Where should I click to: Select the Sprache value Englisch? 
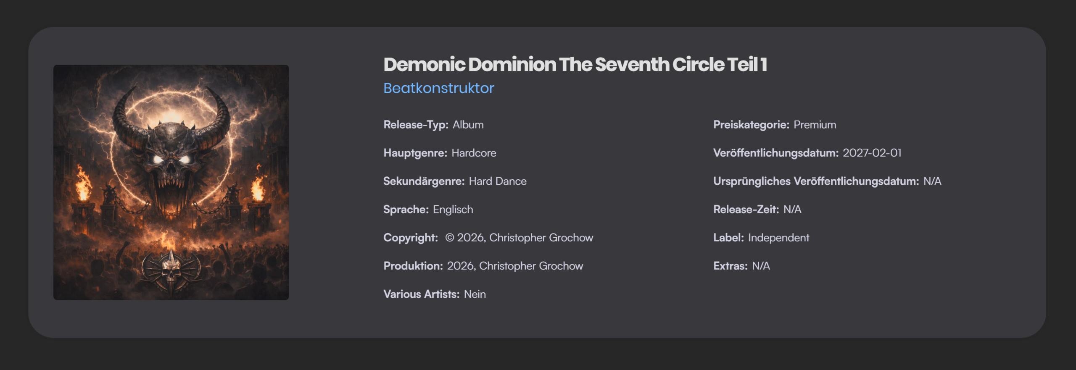[x=453, y=210]
